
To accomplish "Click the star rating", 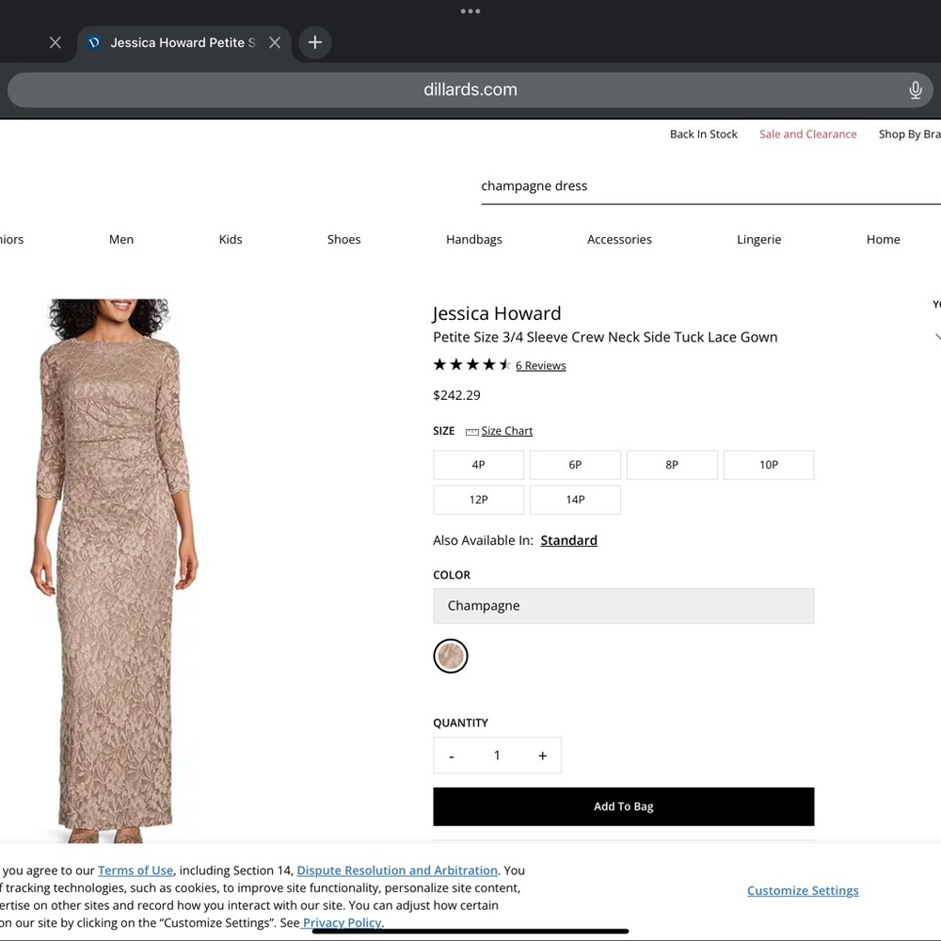I will coord(471,365).
